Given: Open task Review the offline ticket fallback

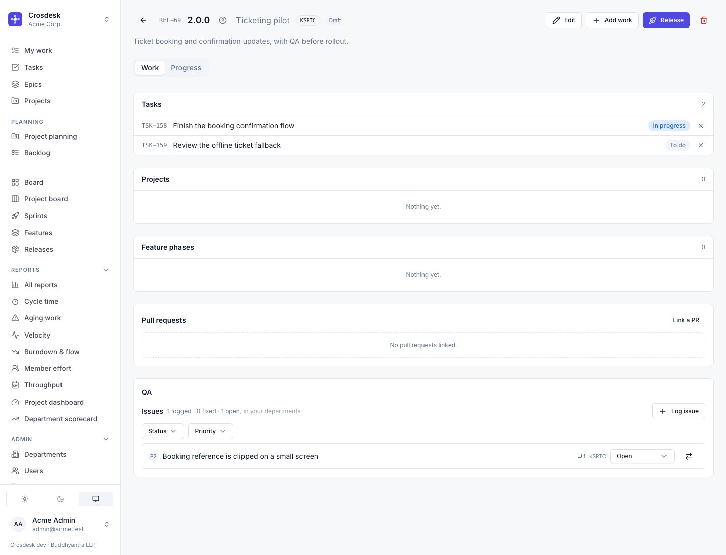Looking at the screenshot, I should coord(227,145).
